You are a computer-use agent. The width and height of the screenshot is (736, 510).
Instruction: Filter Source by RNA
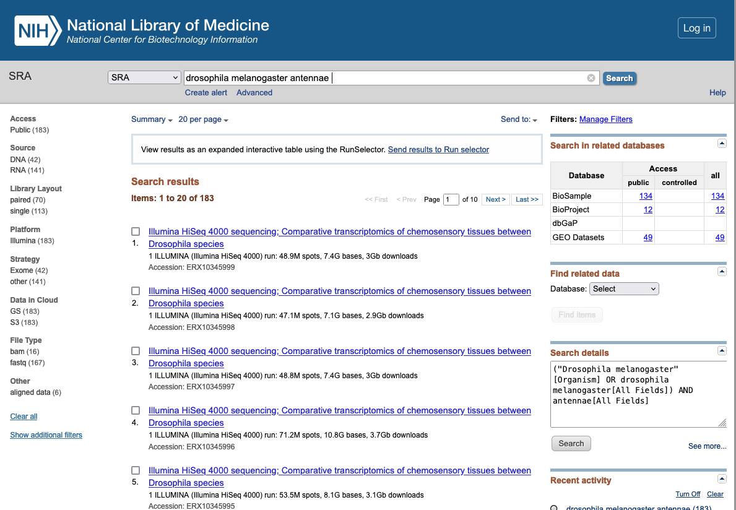[x=18, y=170]
